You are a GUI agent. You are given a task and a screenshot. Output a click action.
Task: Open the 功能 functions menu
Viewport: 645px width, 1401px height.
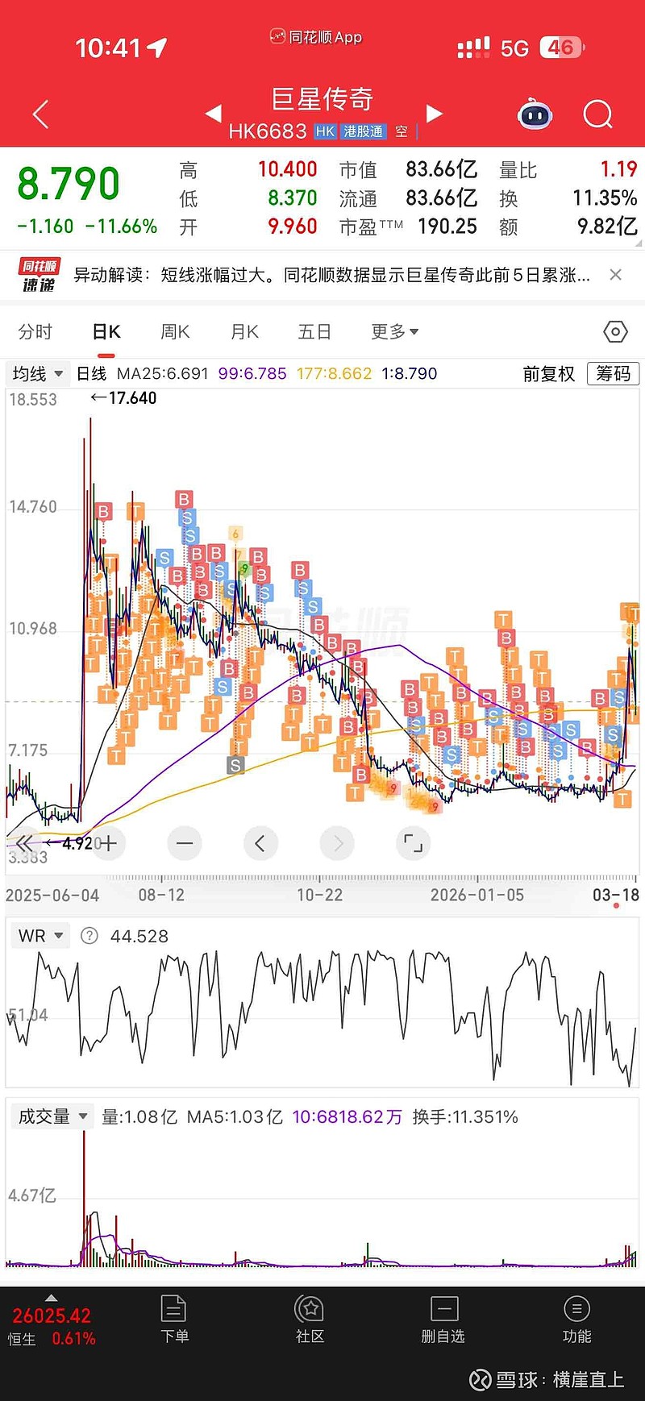(x=576, y=1320)
